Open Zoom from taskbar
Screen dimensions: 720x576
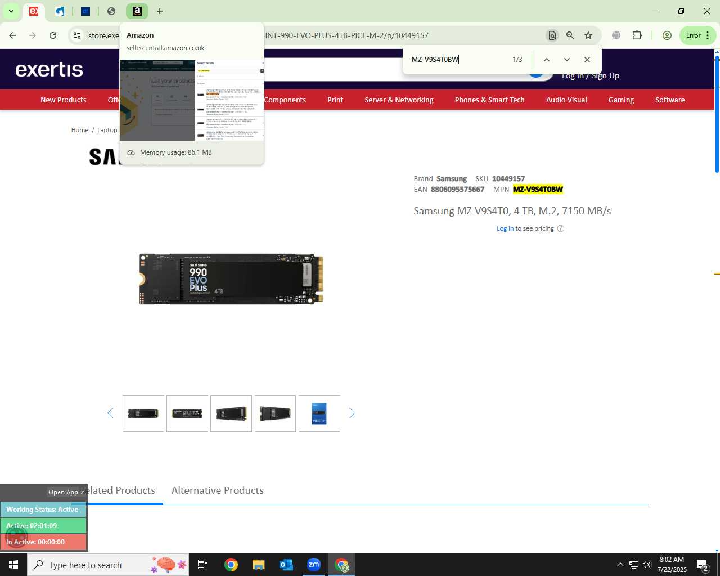pos(314,565)
